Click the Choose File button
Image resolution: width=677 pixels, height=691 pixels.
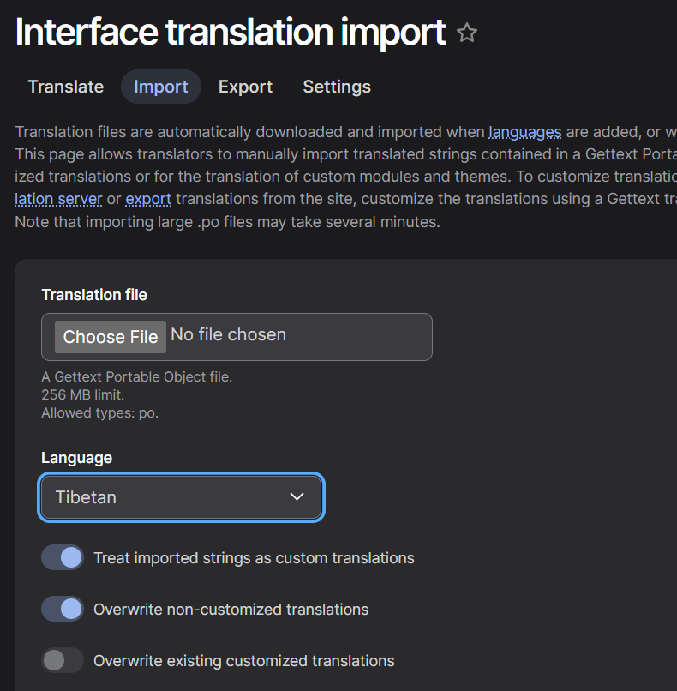point(110,337)
